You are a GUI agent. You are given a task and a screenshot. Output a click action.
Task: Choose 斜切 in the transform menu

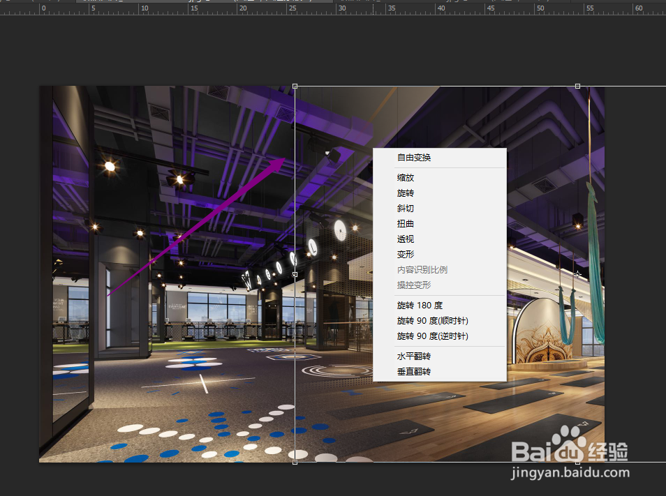point(440,209)
